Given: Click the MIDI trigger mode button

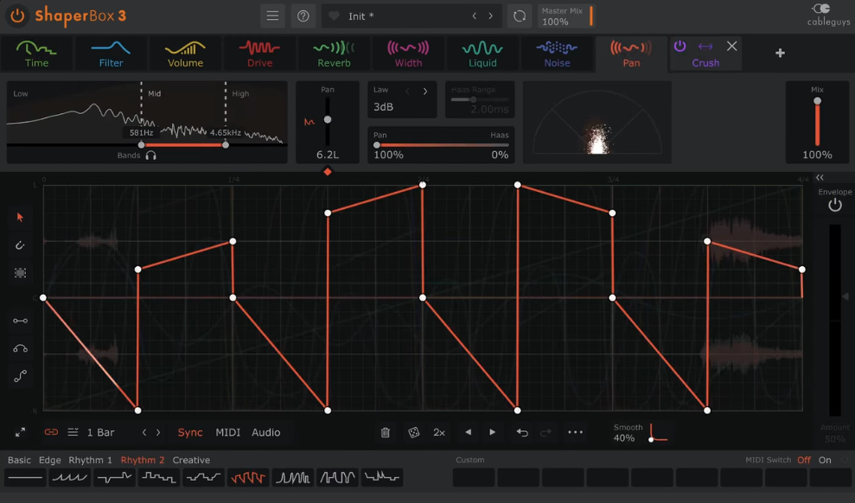Looking at the screenshot, I should coord(227,432).
